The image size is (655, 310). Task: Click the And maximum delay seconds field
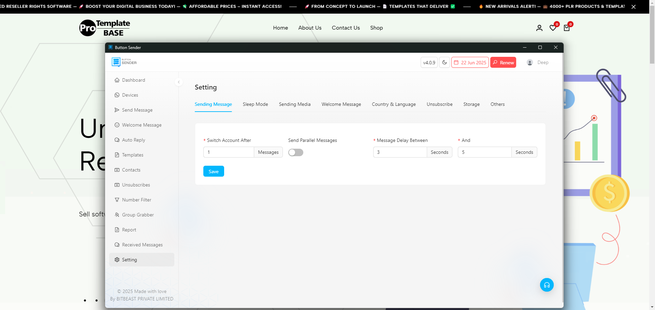pyautogui.click(x=484, y=152)
